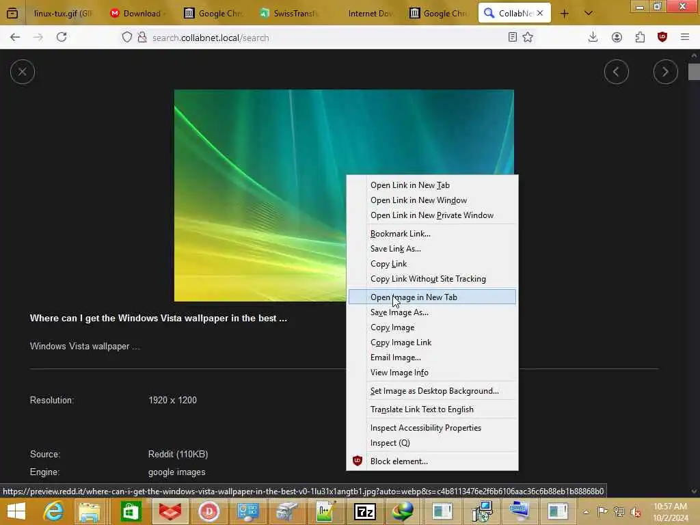Select Copy Link menu entry

pos(432,264)
